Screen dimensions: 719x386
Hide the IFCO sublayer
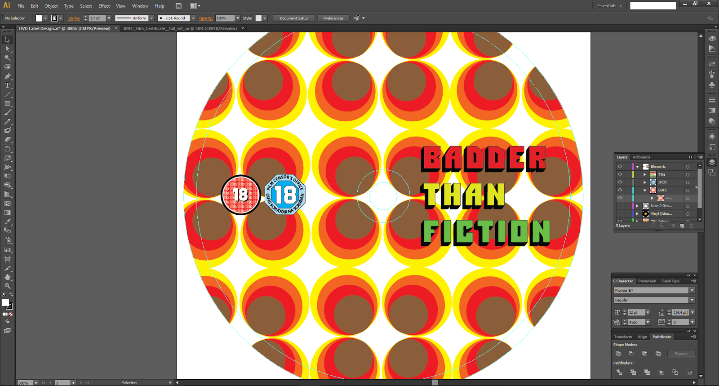620,182
